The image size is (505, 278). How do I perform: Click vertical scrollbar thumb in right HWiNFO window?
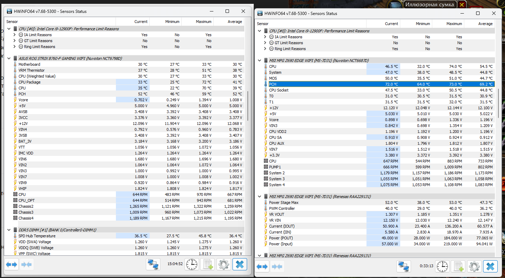pos(498,103)
